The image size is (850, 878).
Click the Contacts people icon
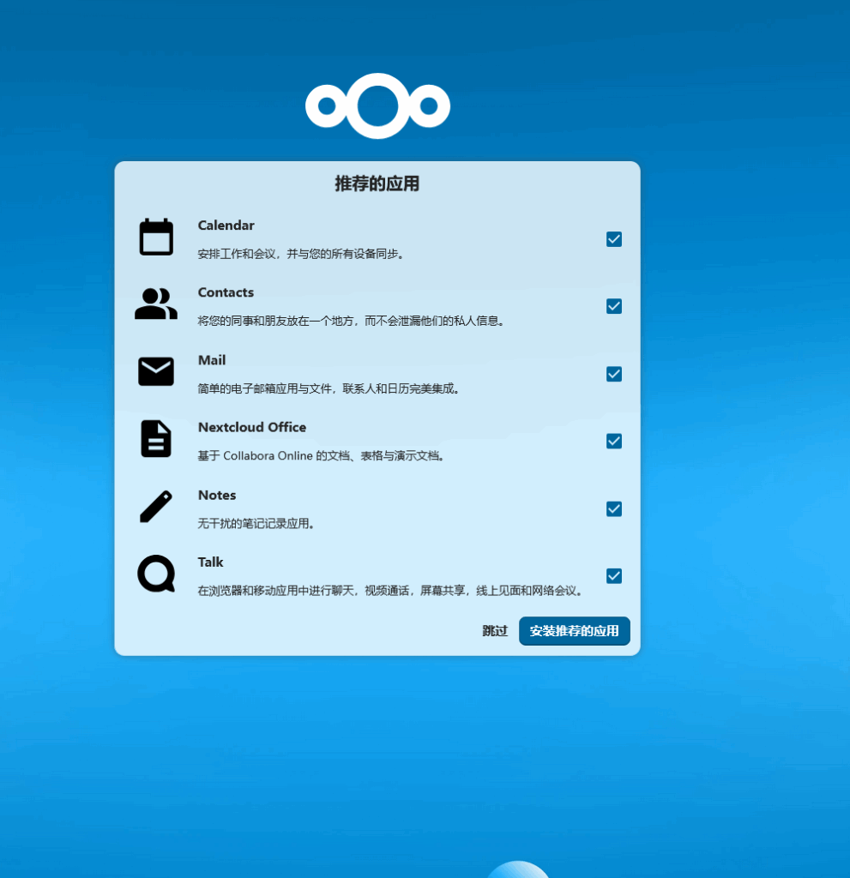tap(156, 304)
